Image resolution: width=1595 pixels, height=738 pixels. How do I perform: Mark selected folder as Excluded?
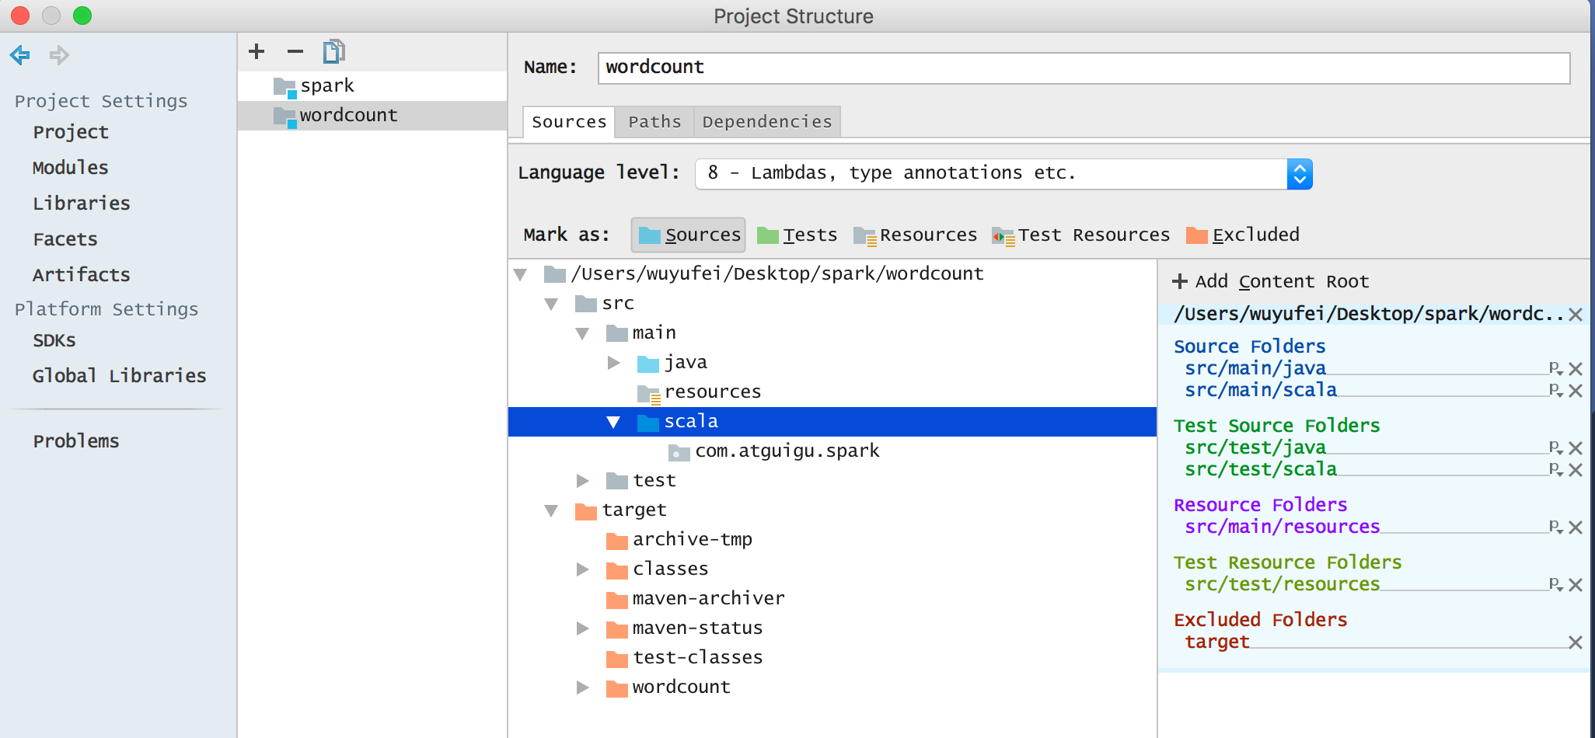(x=1242, y=235)
